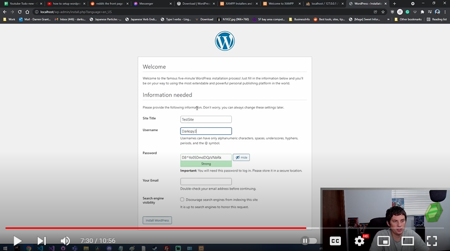Open Best tools, sites, tips bookmark
This screenshot has height=251, width=450.
pyautogui.click(x=329, y=19)
